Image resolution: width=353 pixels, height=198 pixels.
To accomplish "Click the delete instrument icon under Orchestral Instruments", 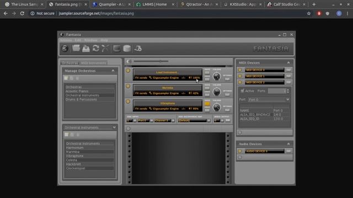I will 78,135.
